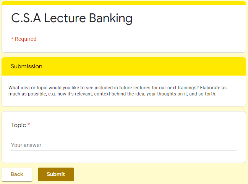Click the yellow accent bar above the title

[x=123, y=3]
